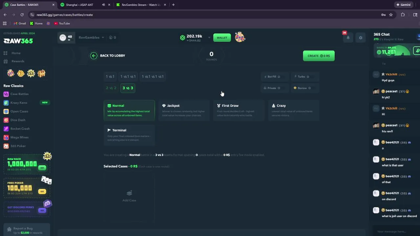420x236 pixels.
Task: Click GO on the Raw Race banner
Action: 42,168
